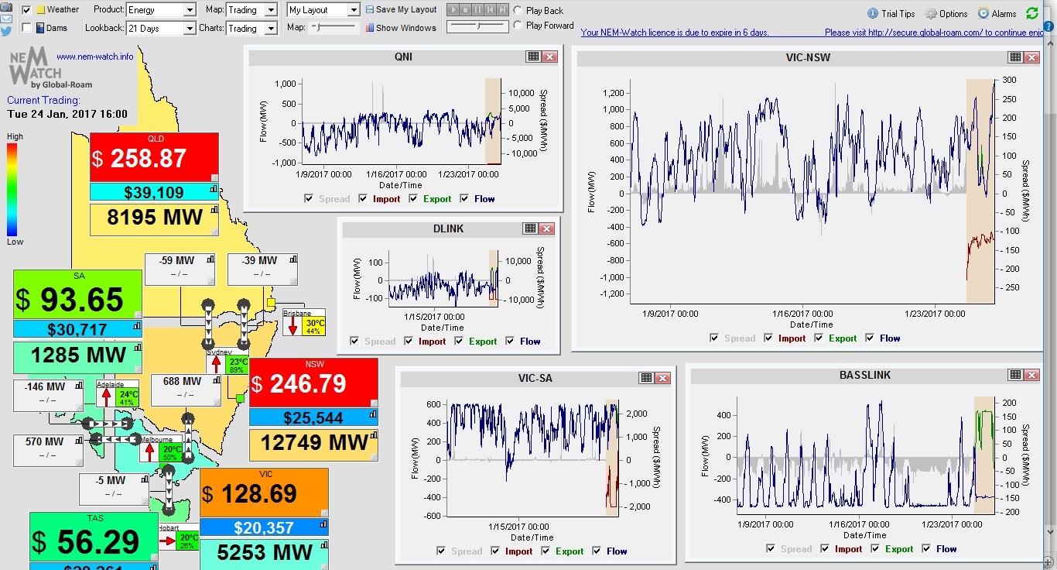
Task: Open Options gear icon
Action: tap(932, 13)
